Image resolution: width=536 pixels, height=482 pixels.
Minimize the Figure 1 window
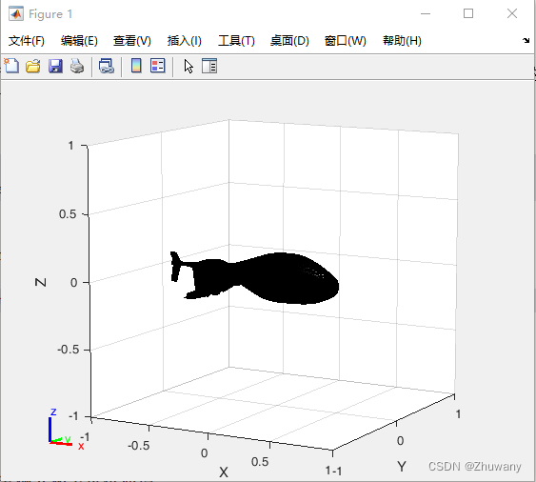(x=426, y=13)
